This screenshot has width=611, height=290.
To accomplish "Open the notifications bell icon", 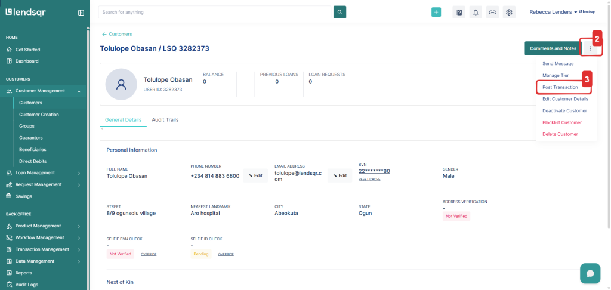I will tap(476, 12).
